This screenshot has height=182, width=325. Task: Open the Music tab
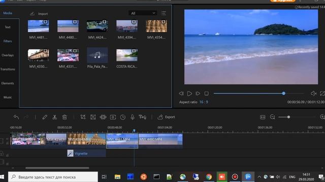pos(8,97)
